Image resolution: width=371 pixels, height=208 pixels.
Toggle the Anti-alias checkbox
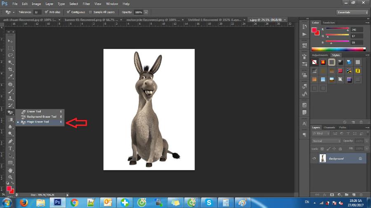(46, 12)
